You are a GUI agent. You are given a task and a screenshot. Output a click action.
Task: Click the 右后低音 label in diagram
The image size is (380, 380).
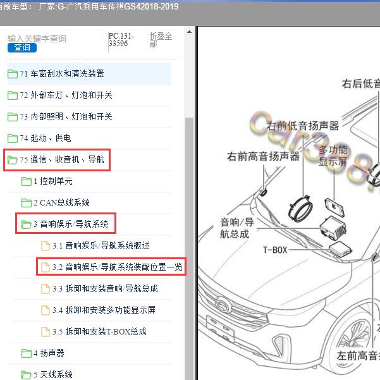(361, 83)
